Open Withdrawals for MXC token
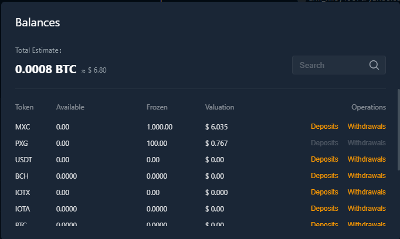400x239 pixels. tap(367, 127)
